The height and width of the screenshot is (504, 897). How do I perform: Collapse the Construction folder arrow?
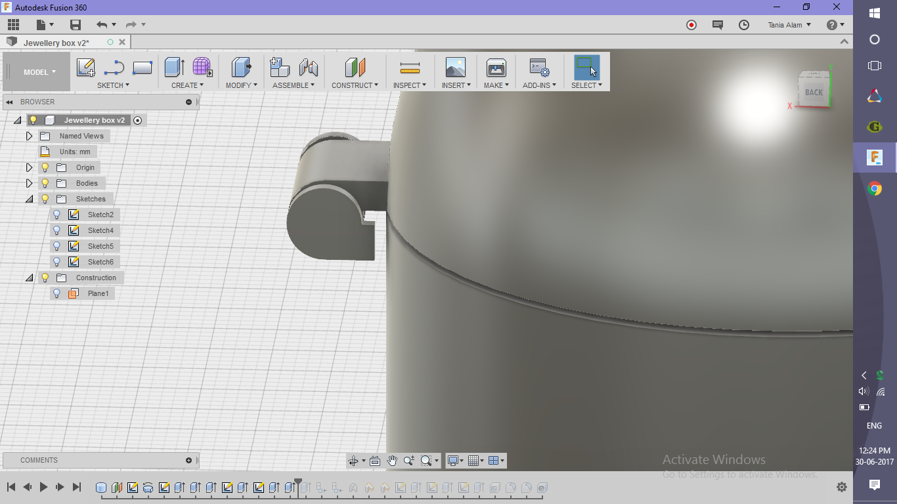pyautogui.click(x=29, y=278)
